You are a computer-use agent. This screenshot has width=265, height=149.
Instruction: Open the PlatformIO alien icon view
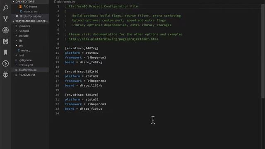[5, 74]
